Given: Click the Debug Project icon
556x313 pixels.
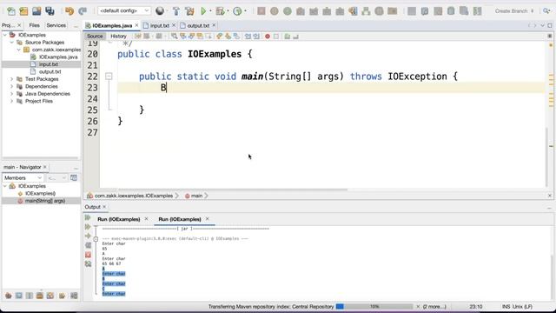Looking at the screenshot, I should click(220, 11).
